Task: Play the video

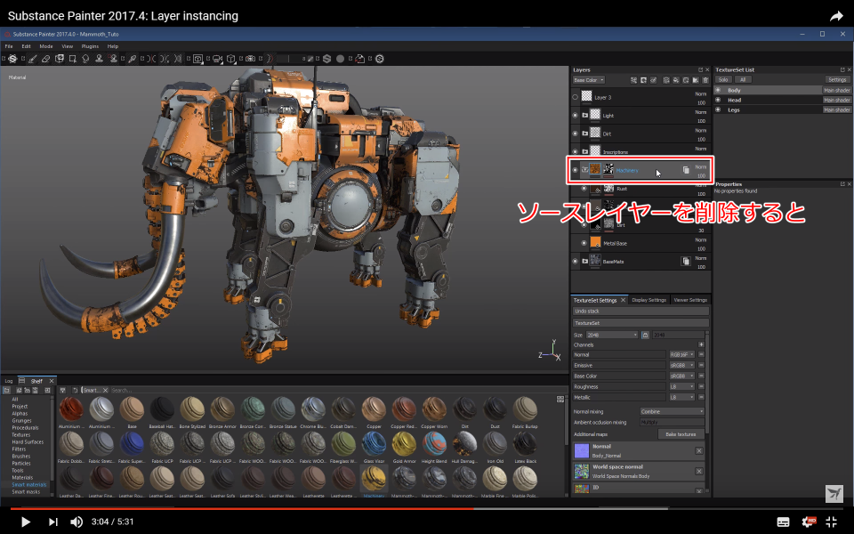Action: [25, 522]
